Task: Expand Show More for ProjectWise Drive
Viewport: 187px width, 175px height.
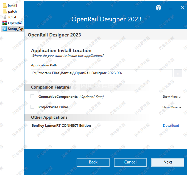Action: [x=172, y=107]
